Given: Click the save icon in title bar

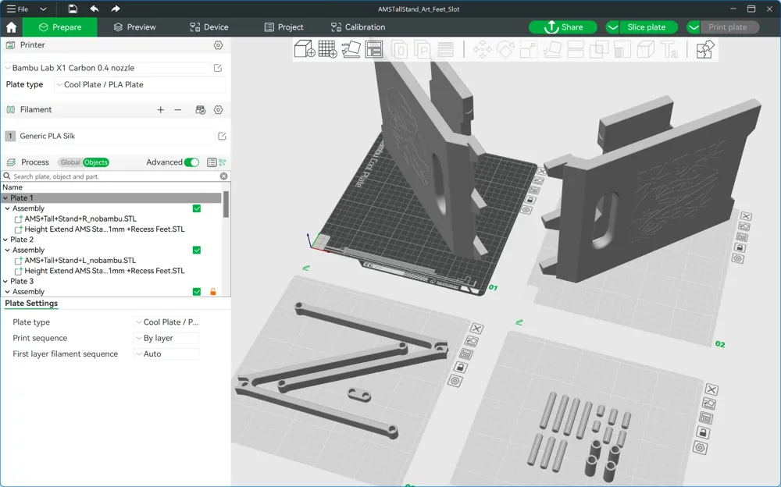Looking at the screenshot, I should pos(73,9).
